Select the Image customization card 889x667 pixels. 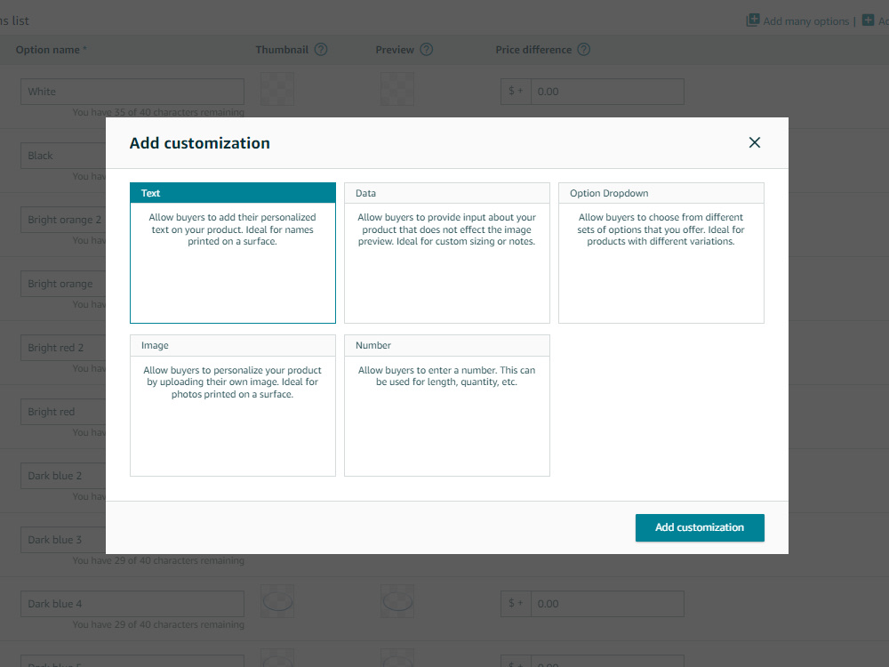click(232, 406)
